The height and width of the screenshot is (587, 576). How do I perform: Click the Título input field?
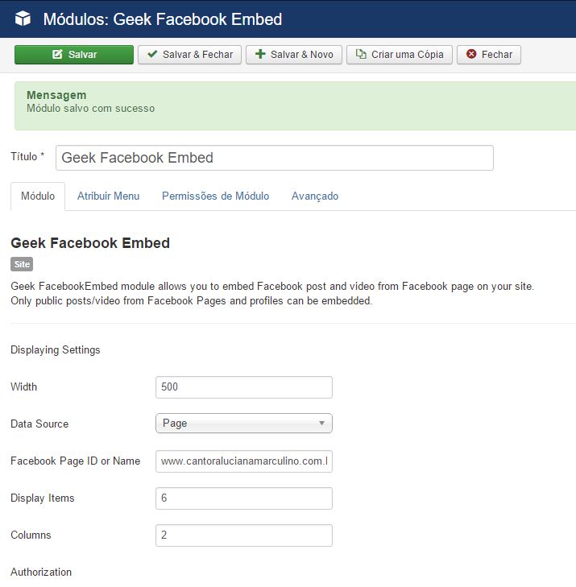click(x=275, y=158)
